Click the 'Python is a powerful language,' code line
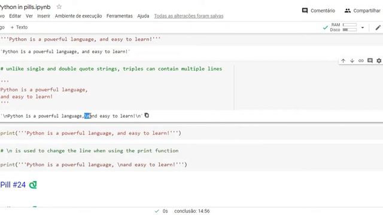The image size is (383, 215). tap(44, 90)
